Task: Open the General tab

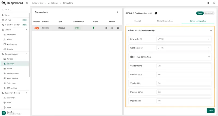Action: pyautogui.click(x=137, y=21)
